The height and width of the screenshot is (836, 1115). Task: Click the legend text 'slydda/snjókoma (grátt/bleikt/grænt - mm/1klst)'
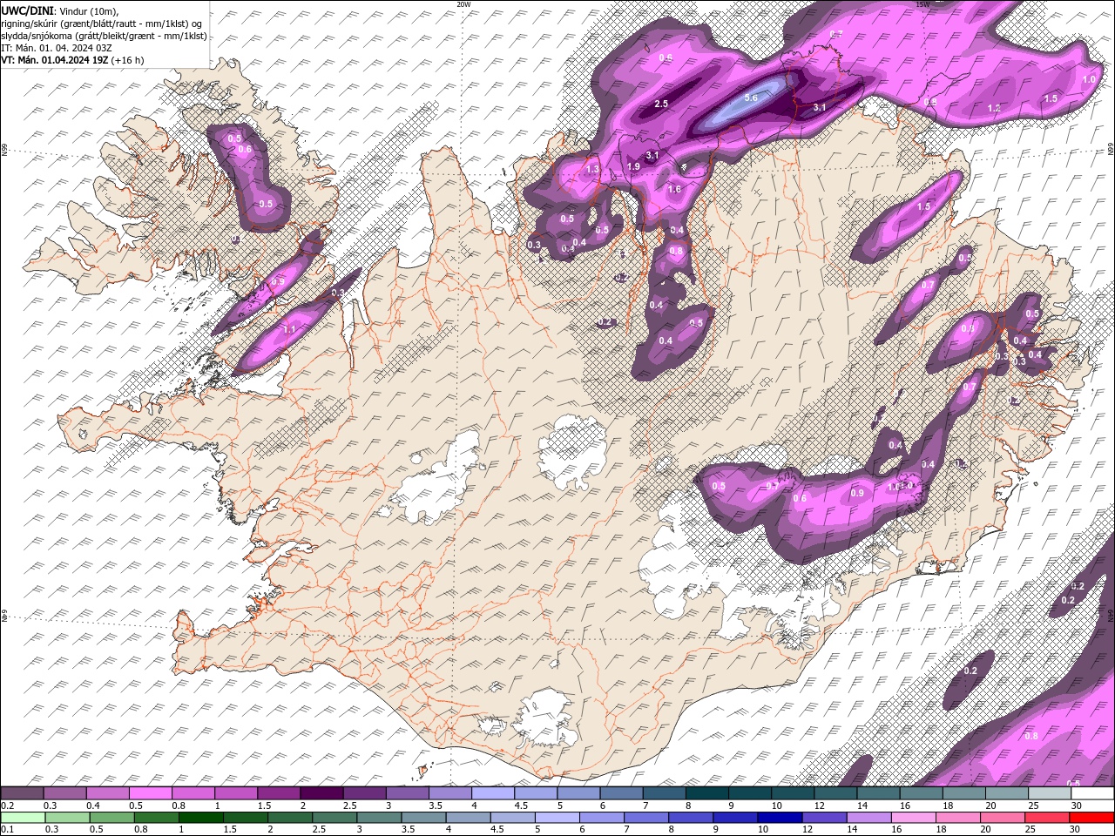click(104, 36)
